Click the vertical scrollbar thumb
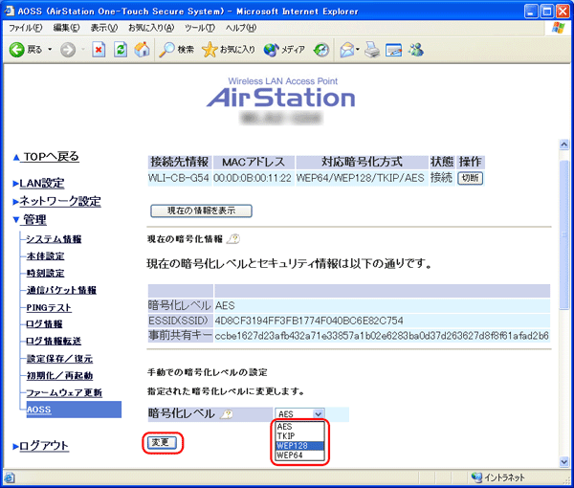Viewport: 574px width, 488px height. [564, 234]
